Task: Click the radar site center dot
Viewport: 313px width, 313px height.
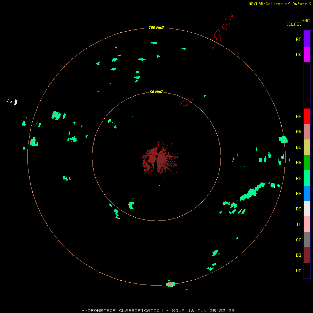Action: pyautogui.click(x=157, y=156)
